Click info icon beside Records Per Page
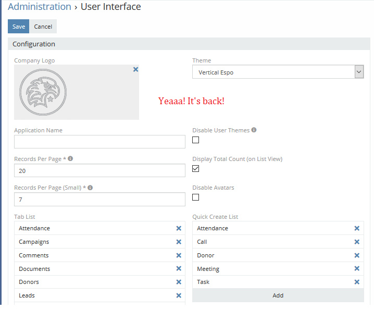The width and height of the screenshot is (374, 310). coord(70,158)
